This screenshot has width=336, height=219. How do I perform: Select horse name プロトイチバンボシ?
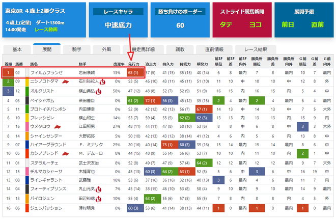[48, 109]
